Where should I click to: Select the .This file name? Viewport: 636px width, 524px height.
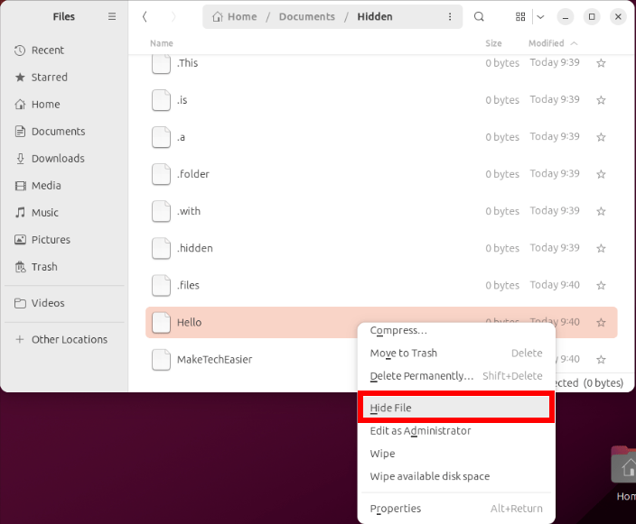(187, 63)
